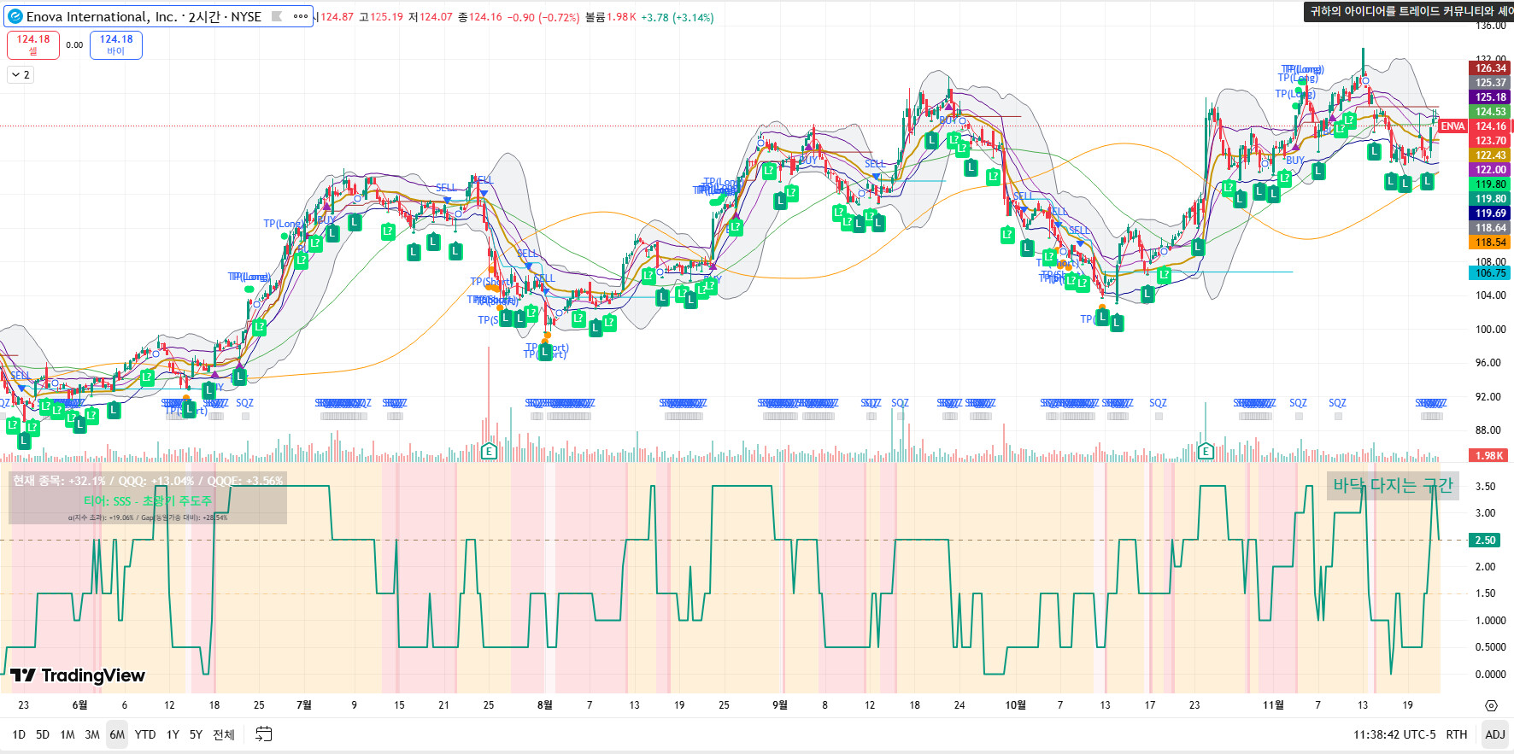Open chart settings hexagon icon on time axis
This screenshot has height=754, width=1514.
click(x=1491, y=705)
